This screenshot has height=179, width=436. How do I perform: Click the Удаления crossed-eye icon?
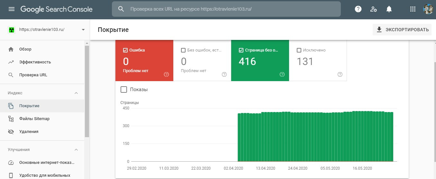[x=11, y=132]
